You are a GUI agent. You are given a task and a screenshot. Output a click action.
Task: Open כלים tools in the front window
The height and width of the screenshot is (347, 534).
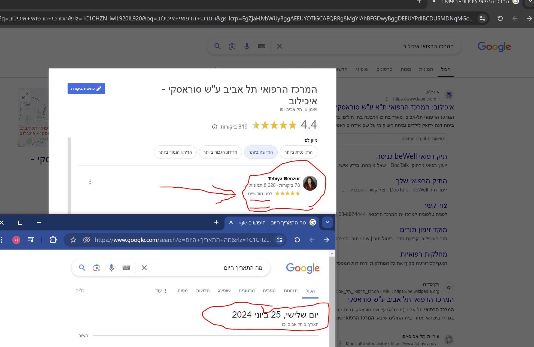coord(80,291)
